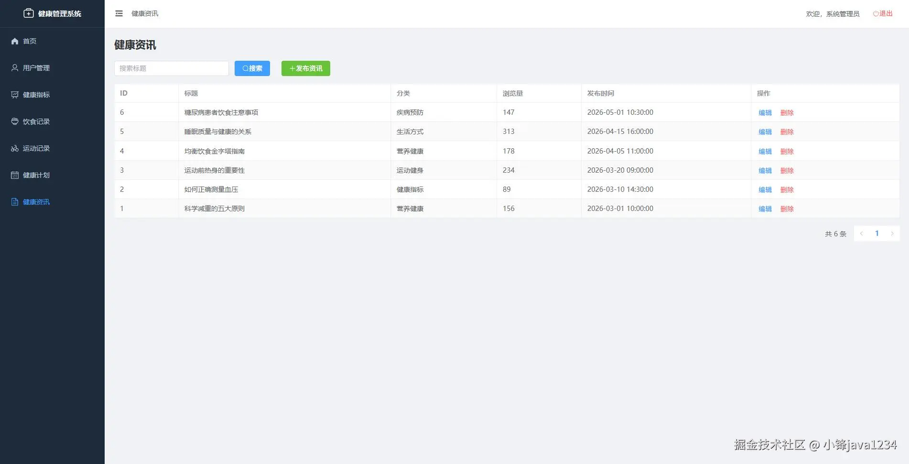This screenshot has width=909, height=464.
Task: Open 用户管理 menu item
Action: [x=52, y=68]
